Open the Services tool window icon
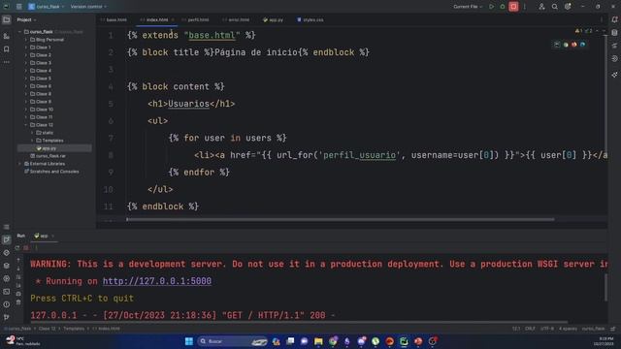 coord(7,278)
